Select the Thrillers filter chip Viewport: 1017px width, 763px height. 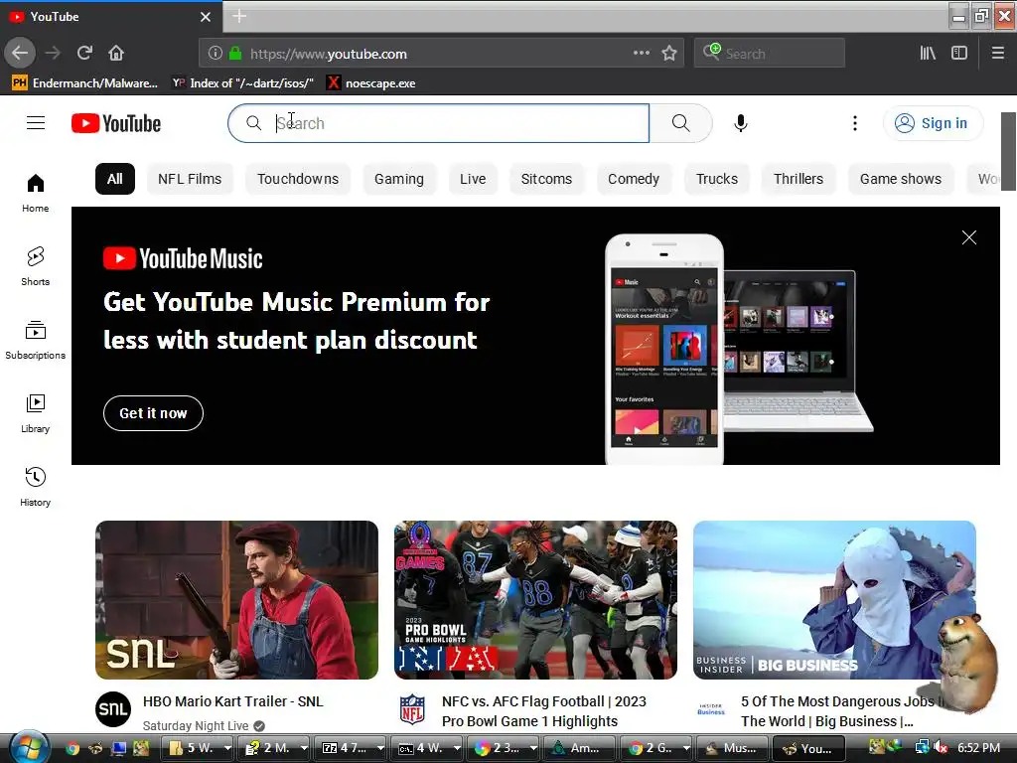pos(799,179)
